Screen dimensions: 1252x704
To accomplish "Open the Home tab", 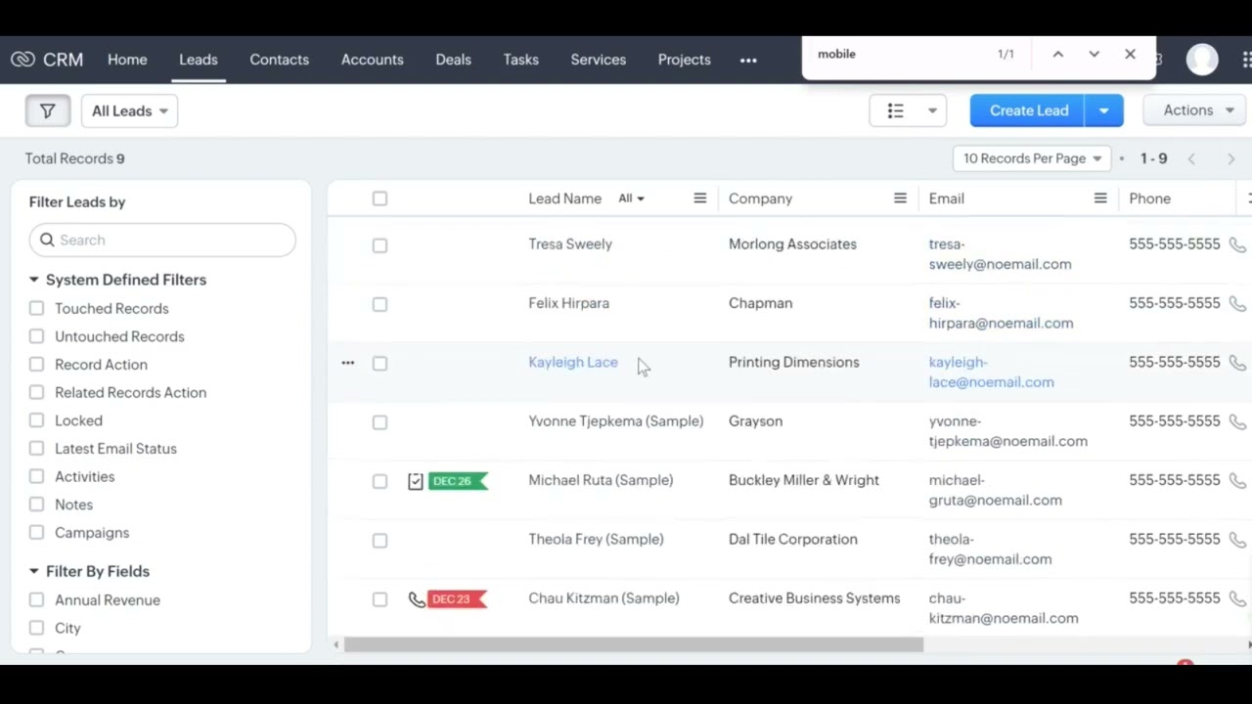I will (x=127, y=60).
